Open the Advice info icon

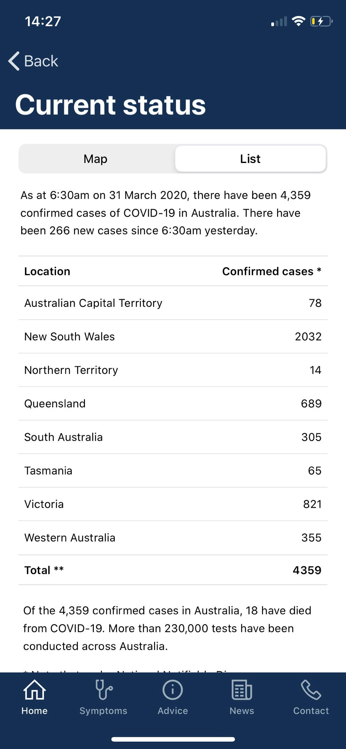point(173,690)
